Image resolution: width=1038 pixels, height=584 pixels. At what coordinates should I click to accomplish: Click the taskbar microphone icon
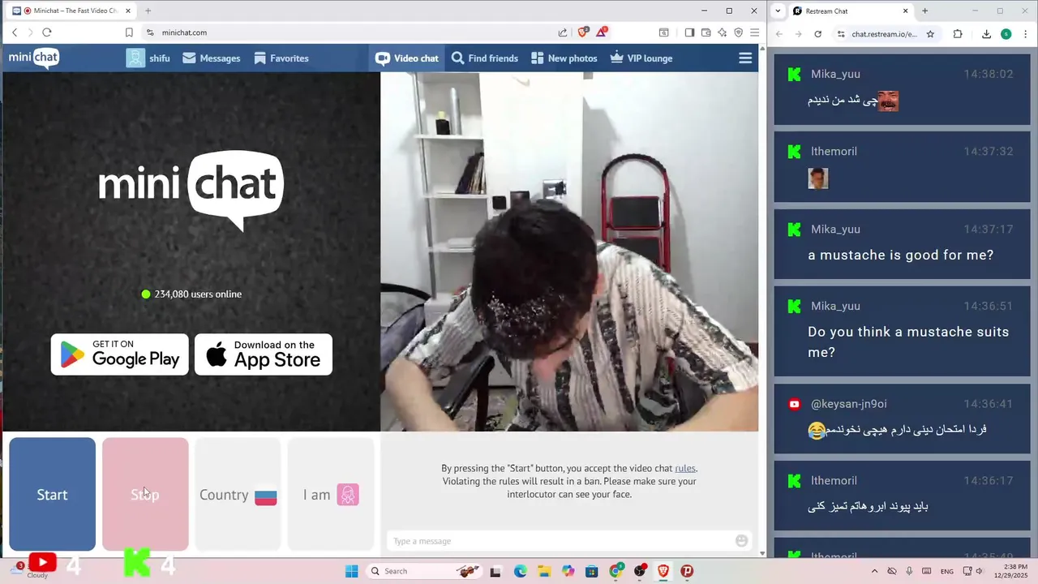[909, 571]
